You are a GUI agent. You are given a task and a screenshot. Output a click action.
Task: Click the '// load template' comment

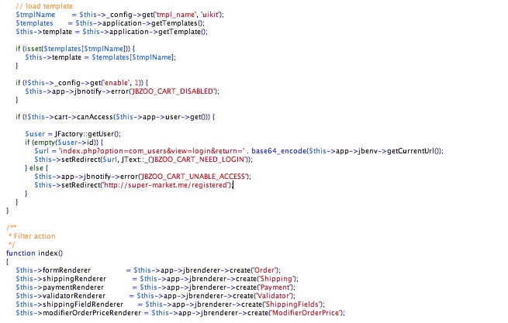tap(44, 6)
